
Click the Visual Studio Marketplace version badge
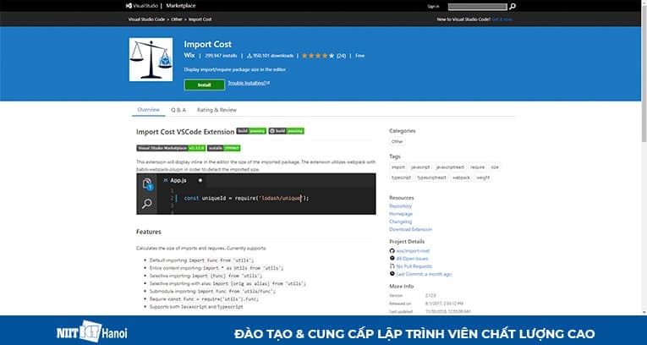[x=171, y=148]
